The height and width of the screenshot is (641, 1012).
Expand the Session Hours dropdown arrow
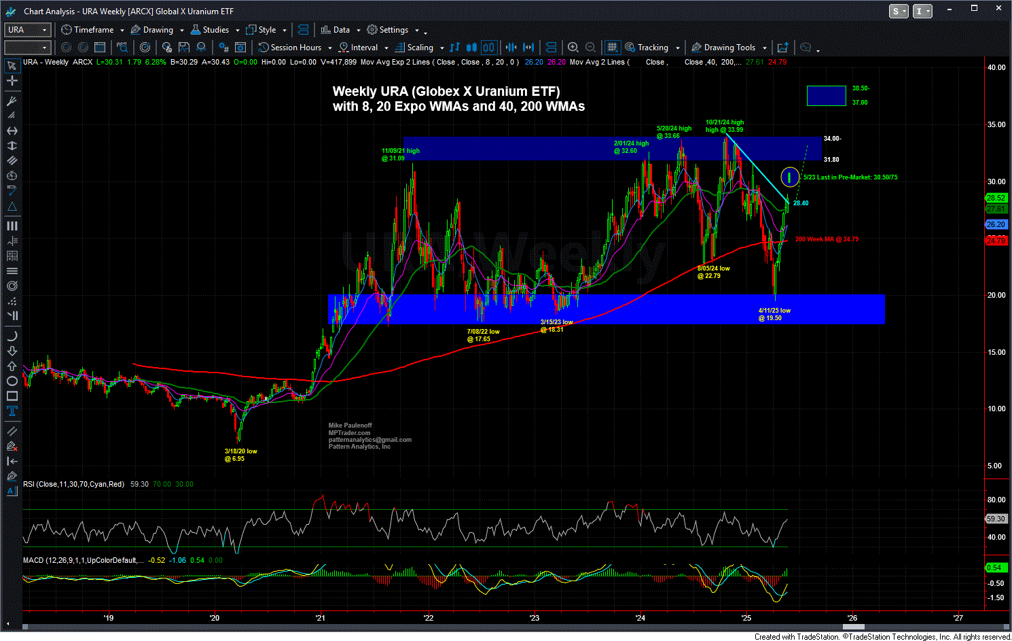329,48
